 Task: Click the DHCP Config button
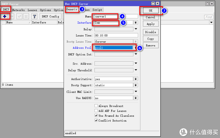point(50,16)
